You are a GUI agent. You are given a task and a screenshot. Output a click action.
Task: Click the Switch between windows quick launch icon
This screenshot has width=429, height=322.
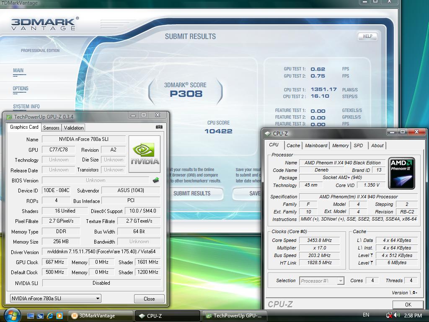(x=40, y=316)
